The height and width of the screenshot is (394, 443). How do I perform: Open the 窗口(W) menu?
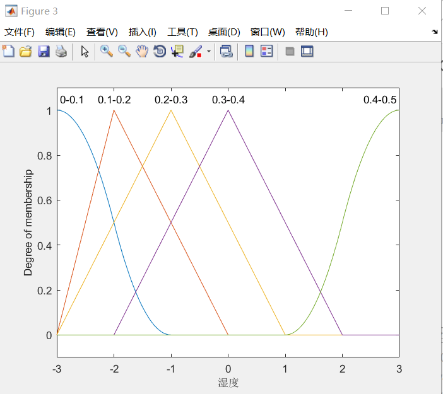268,32
